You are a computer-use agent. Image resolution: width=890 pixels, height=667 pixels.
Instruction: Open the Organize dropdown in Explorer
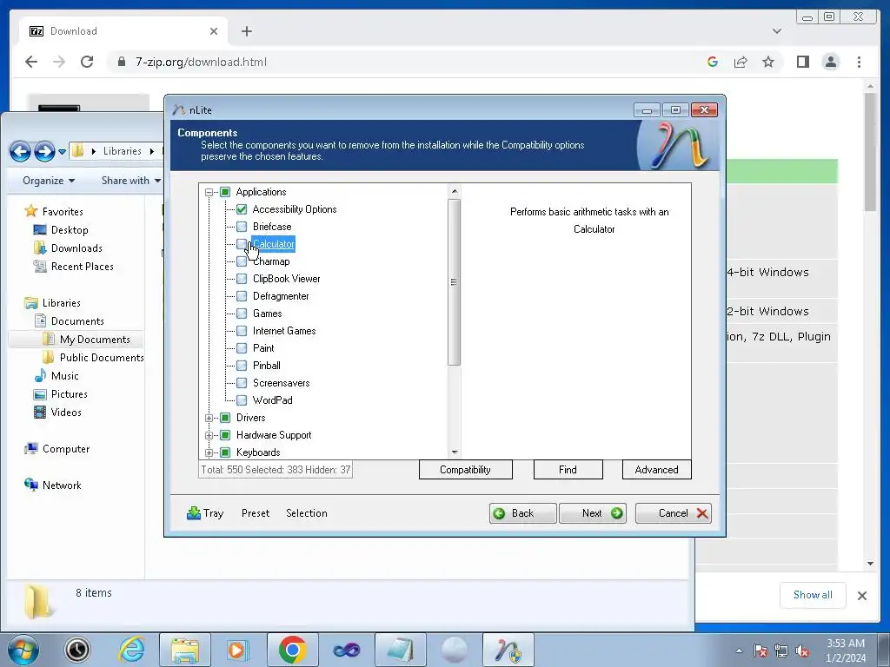49,181
